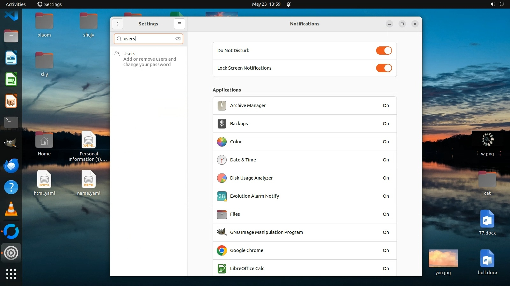510x286 pixels.
Task: Open the Color notification row
Action: 304,142
